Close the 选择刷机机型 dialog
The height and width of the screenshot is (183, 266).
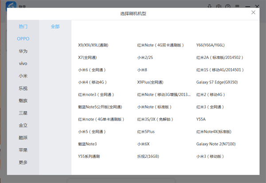(253, 13)
